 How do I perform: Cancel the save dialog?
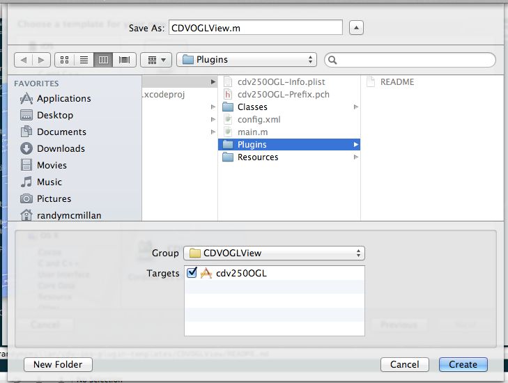(x=405, y=364)
